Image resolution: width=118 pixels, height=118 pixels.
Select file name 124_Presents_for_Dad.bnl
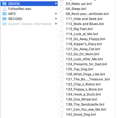pos(86,64)
